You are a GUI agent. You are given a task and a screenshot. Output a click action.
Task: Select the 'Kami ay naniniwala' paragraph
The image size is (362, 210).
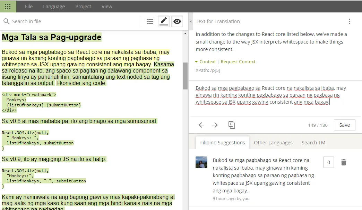(x=88, y=203)
